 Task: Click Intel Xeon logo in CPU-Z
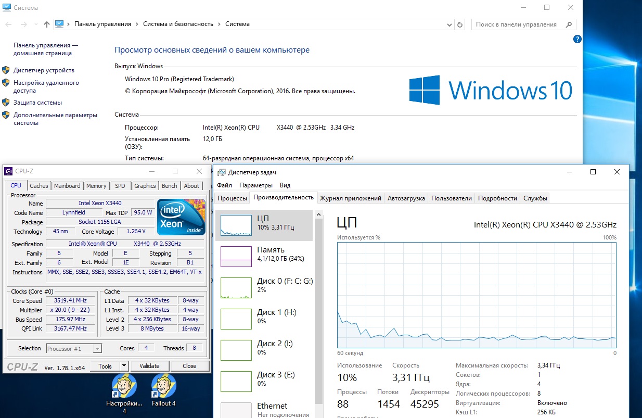(x=182, y=217)
